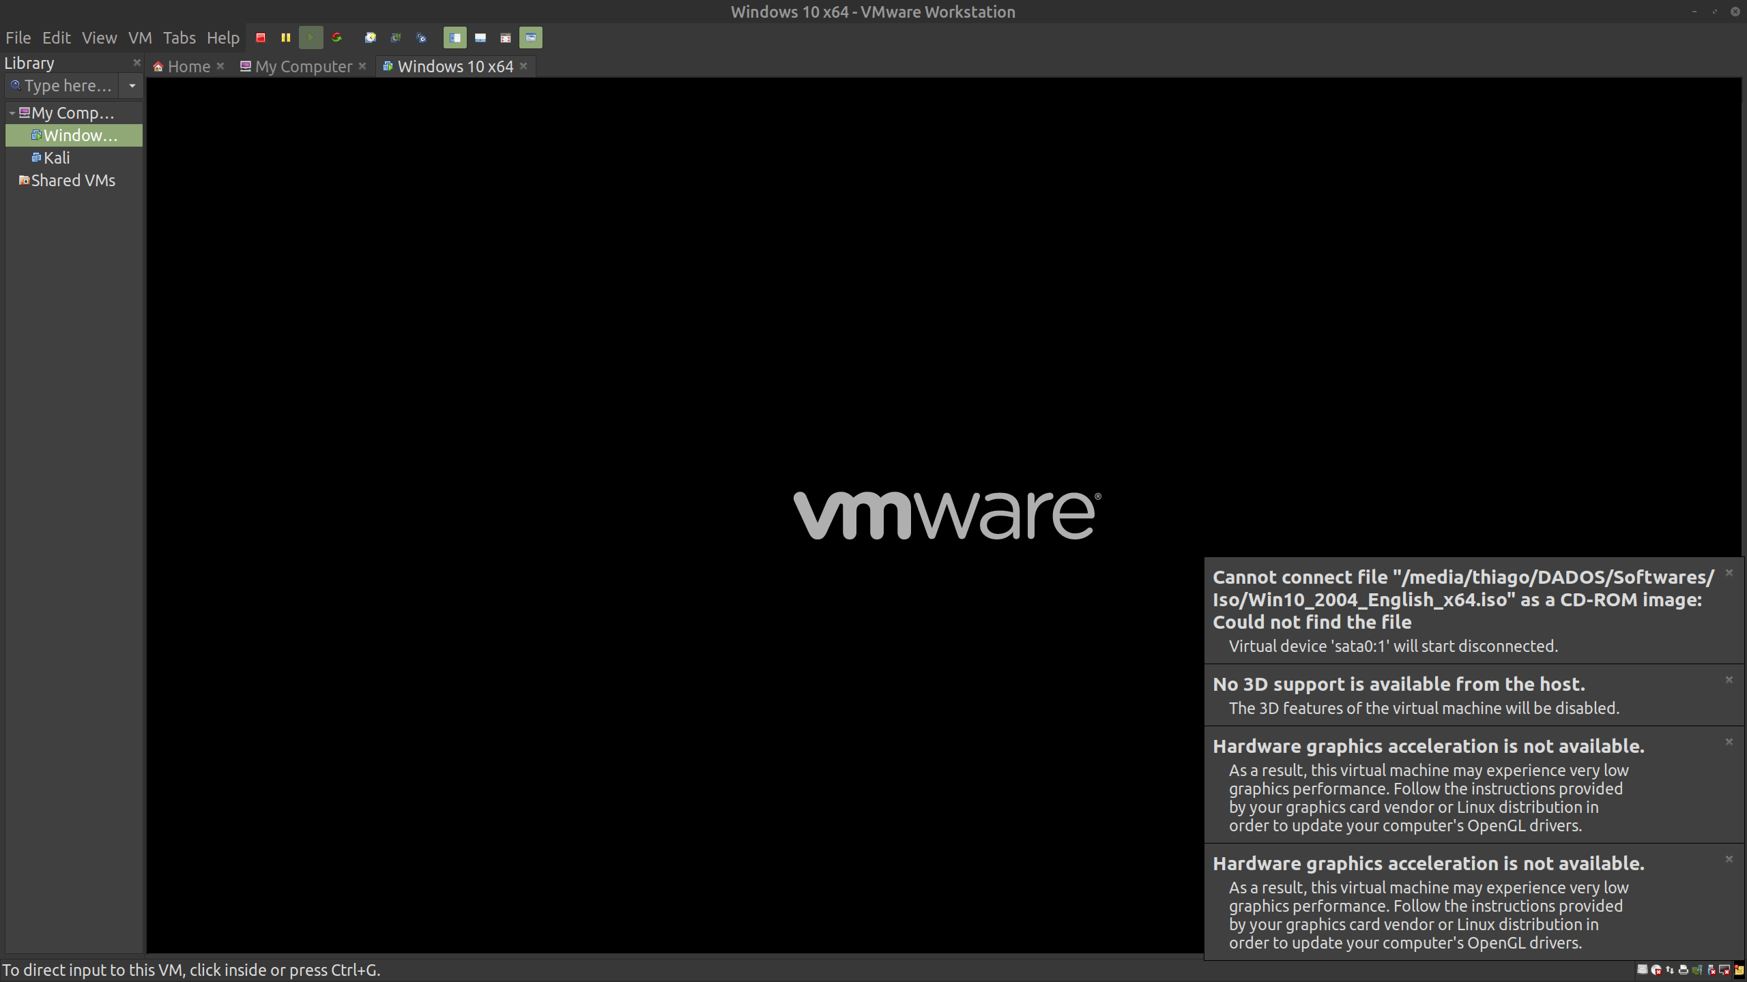Open the Help menu
The height and width of the screenshot is (982, 1747).
(x=222, y=38)
